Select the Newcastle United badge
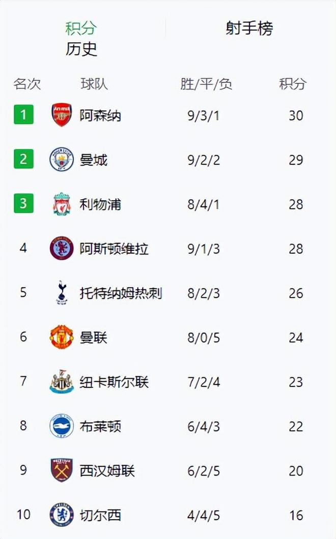Viewport: 336px width, 539px height. coord(62,382)
